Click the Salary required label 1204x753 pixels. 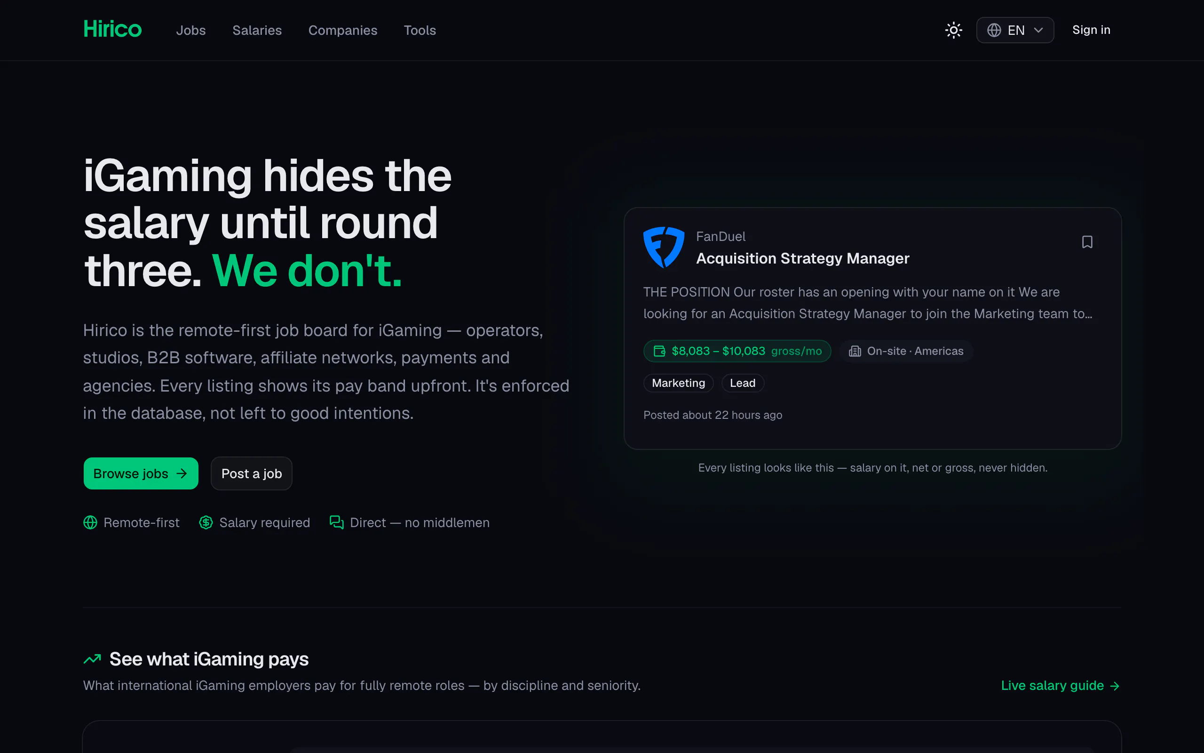click(264, 522)
